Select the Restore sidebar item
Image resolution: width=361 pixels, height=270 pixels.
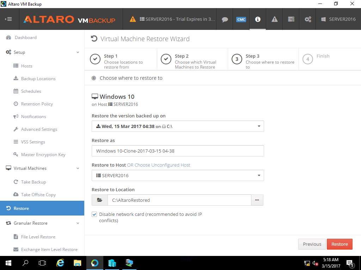(x=42, y=208)
